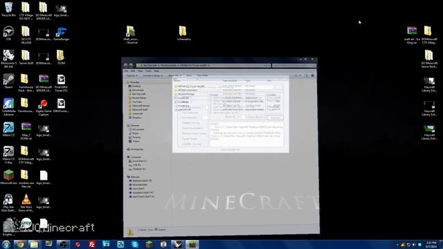Open the Recycle Bin desktop icon

[x=8, y=9]
